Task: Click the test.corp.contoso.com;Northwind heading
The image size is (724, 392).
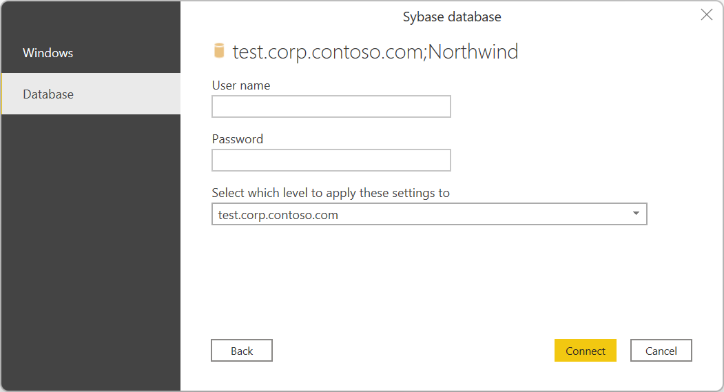Action: click(x=375, y=52)
